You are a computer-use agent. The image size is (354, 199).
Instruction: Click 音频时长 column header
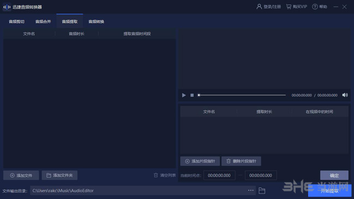(77, 34)
